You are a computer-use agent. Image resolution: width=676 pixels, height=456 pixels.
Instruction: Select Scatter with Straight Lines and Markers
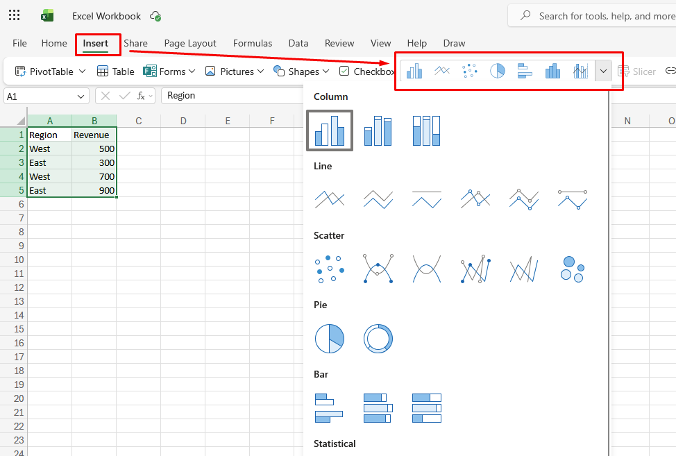tap(475, 269)
